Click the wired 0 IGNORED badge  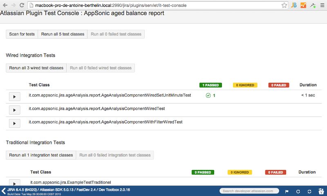pyautogui.click(x=245, y=85)
